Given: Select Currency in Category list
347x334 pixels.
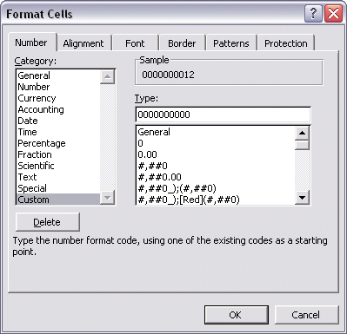Looking at the screenshot, I should [x=37, y=98].
